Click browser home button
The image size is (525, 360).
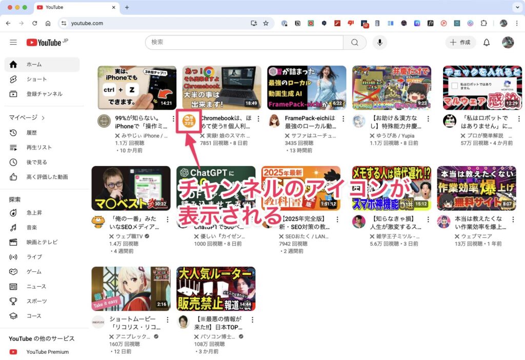coord(48,23)
